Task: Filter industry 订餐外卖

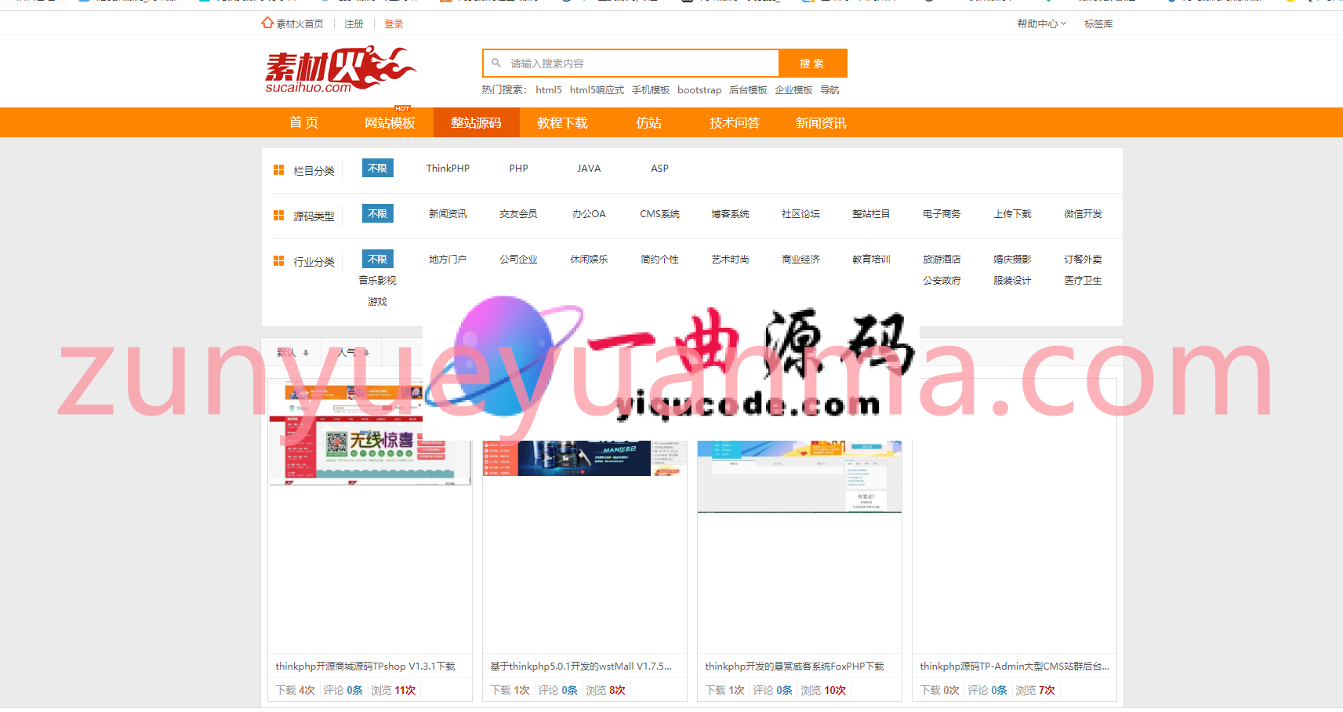Action: tap(1083, 259)
